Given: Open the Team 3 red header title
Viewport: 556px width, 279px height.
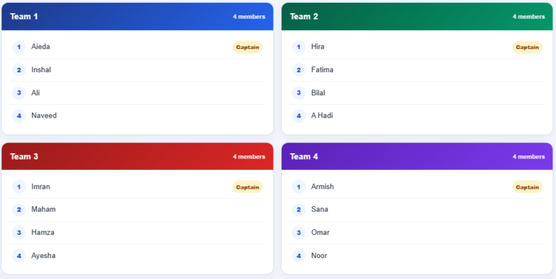Looking at the screenshot, I should (24, 157).
